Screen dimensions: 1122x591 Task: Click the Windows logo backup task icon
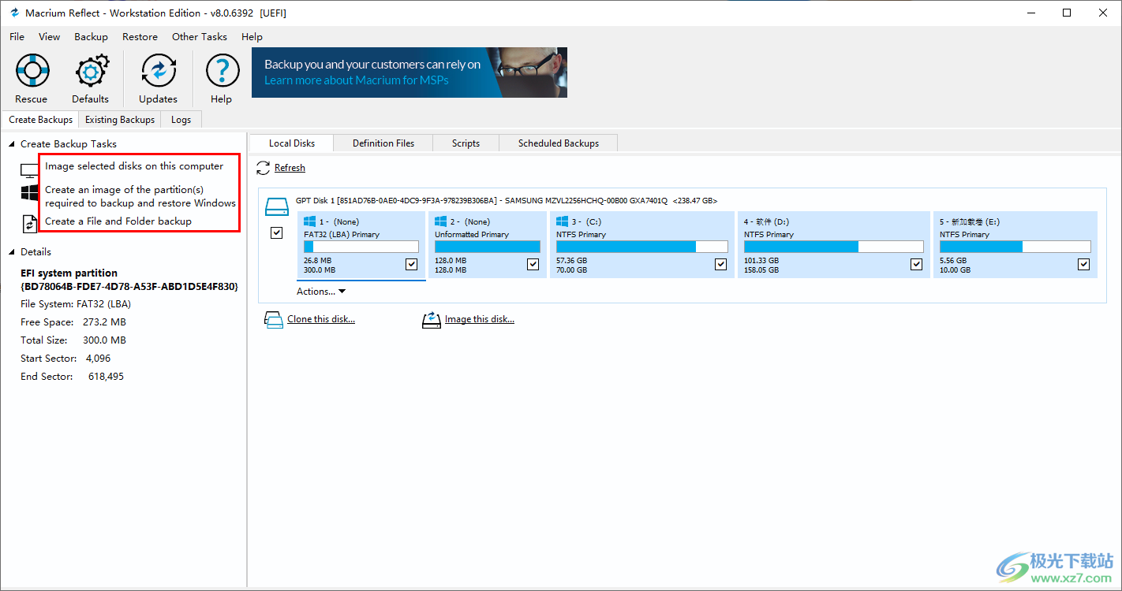pos(30,193)
